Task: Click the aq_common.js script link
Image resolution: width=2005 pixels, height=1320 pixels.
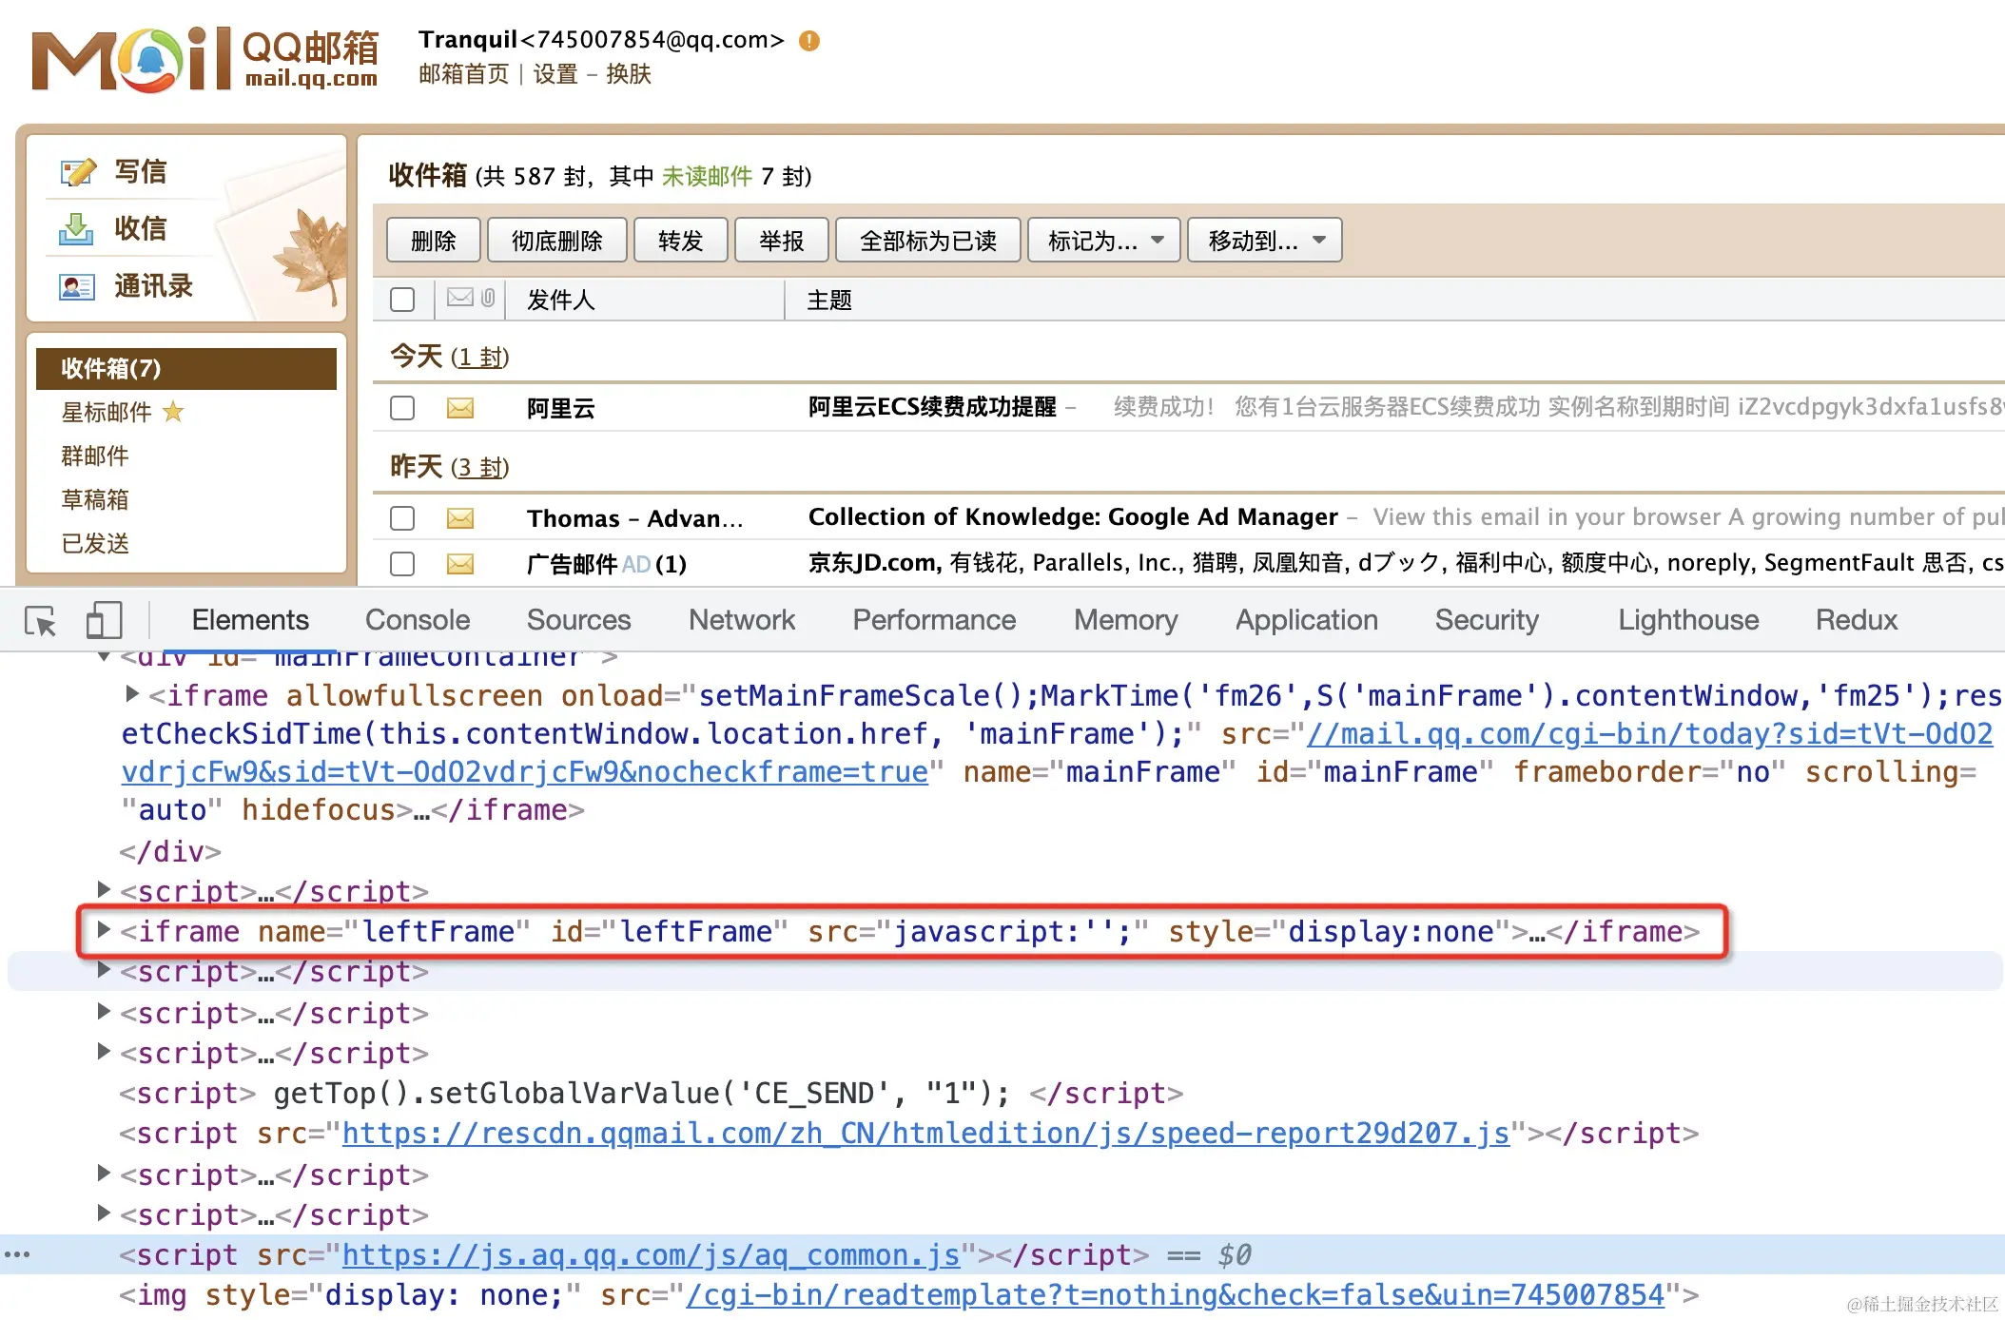Action: [651, 1255]
